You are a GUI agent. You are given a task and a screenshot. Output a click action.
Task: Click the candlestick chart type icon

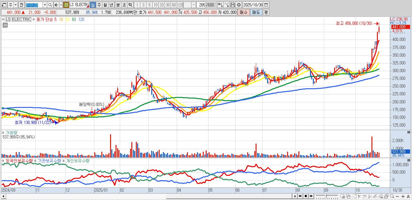pos(220,5)
